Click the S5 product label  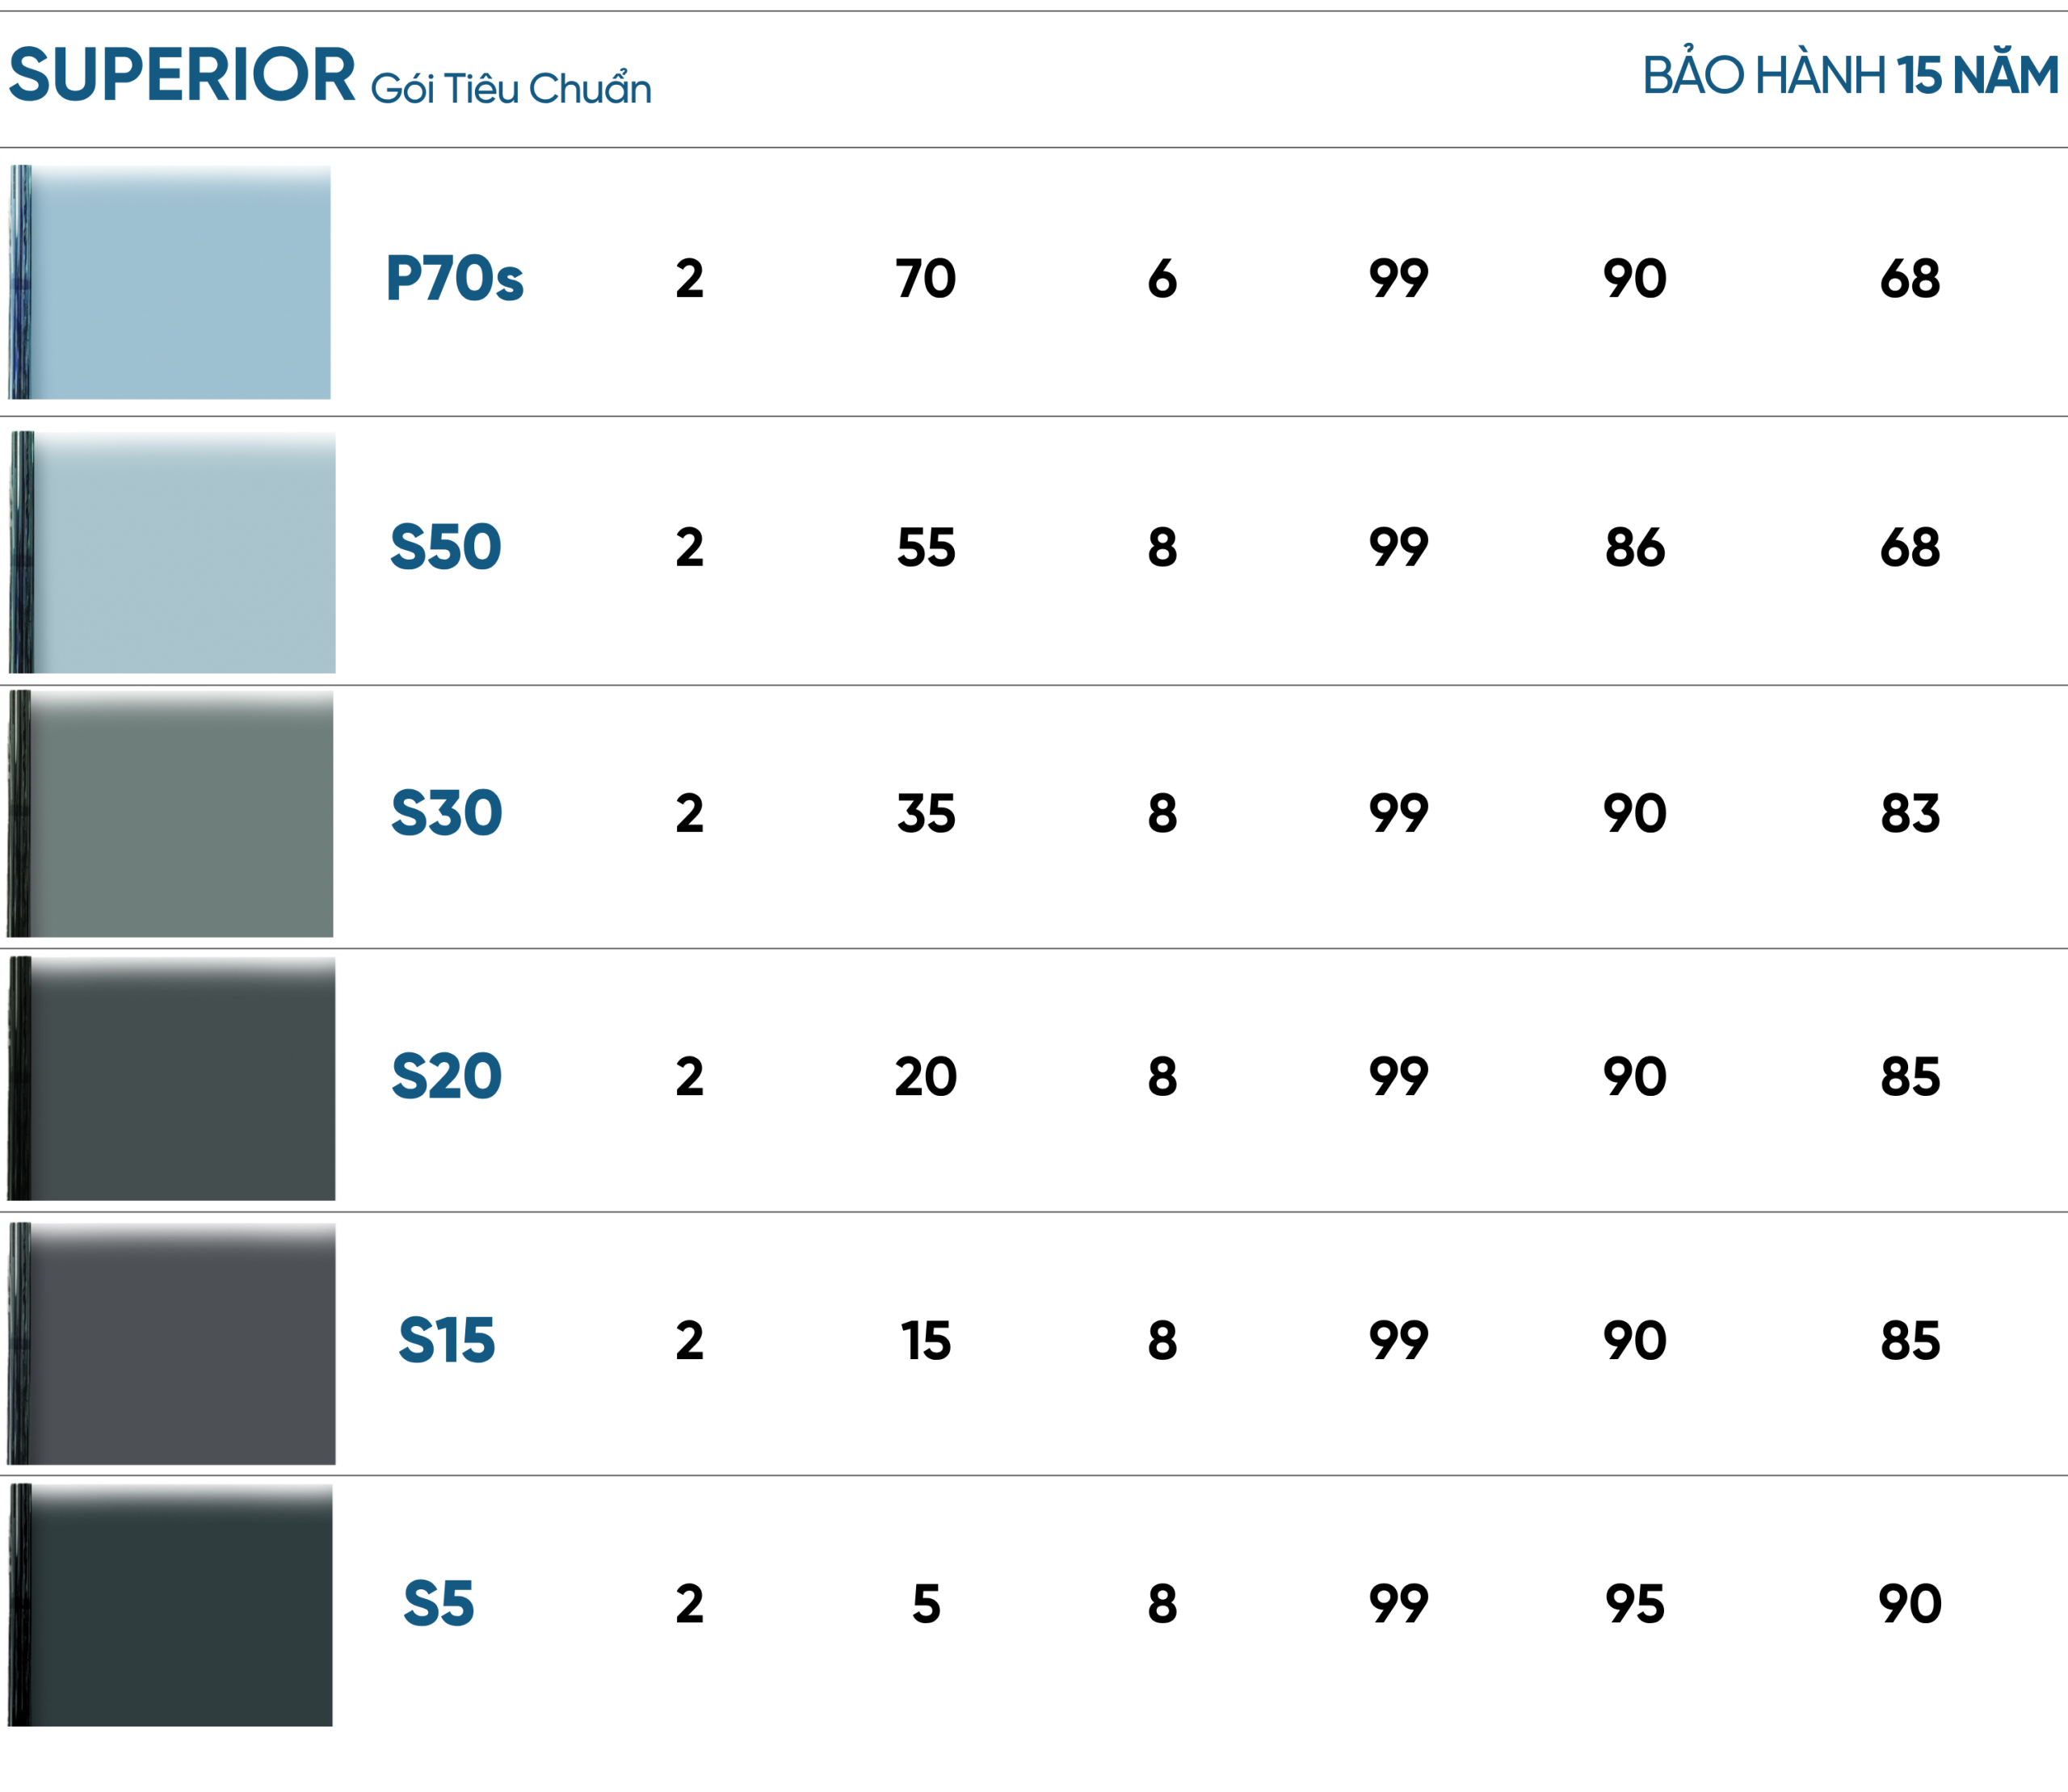[x=438, y=1604]
